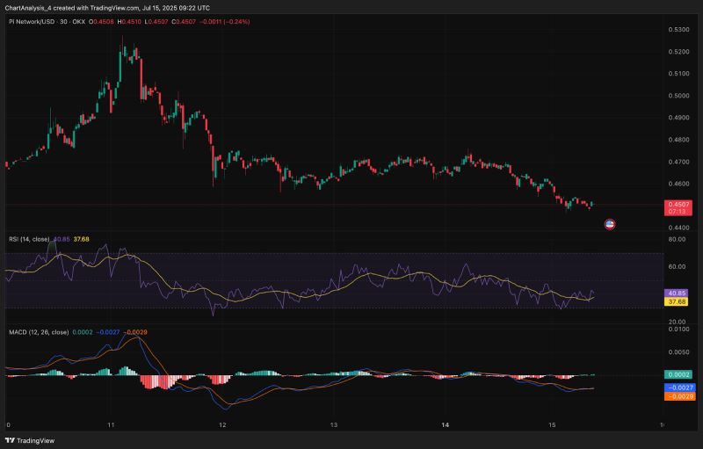Click the TradingView logo icon
The height and width of the screenshot is (449, 703).
[x=11, y=441]
